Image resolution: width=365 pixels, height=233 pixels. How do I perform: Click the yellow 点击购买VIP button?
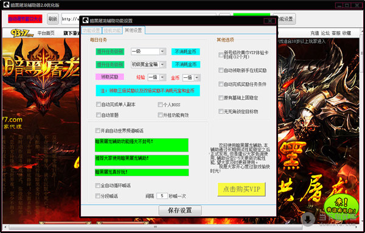click(242, 189)
